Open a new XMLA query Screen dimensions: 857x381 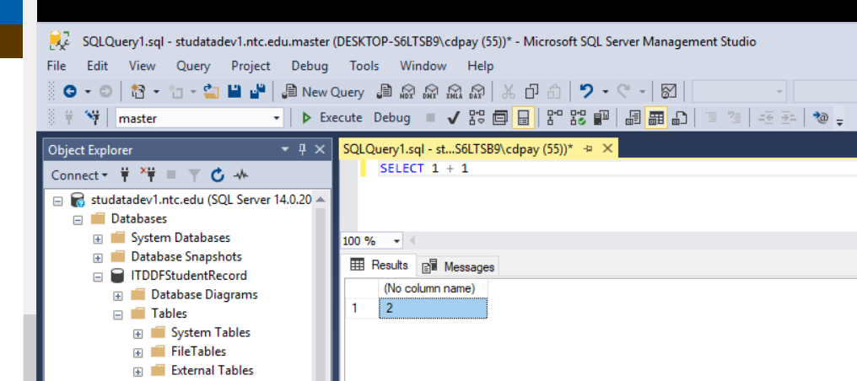pyautogui.click(x=454, y=92)
